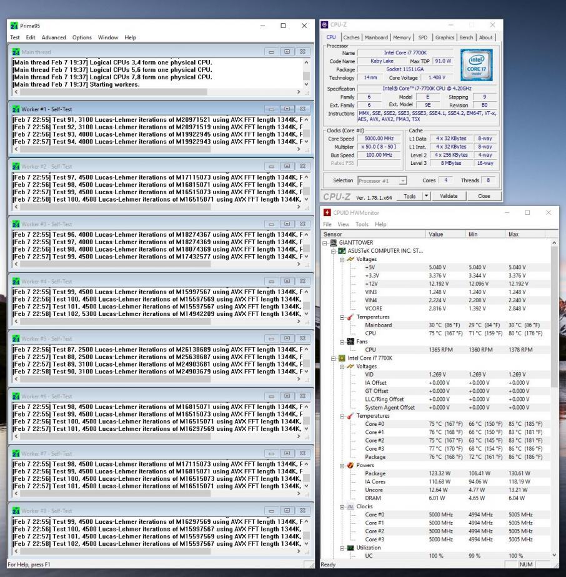566x577 pixels.
Task: Open the Processor #1 selection dropdown
Action: point(403,180)
